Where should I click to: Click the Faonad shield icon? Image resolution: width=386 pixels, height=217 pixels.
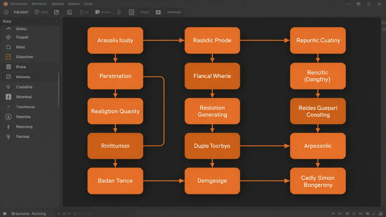[8, 137]
